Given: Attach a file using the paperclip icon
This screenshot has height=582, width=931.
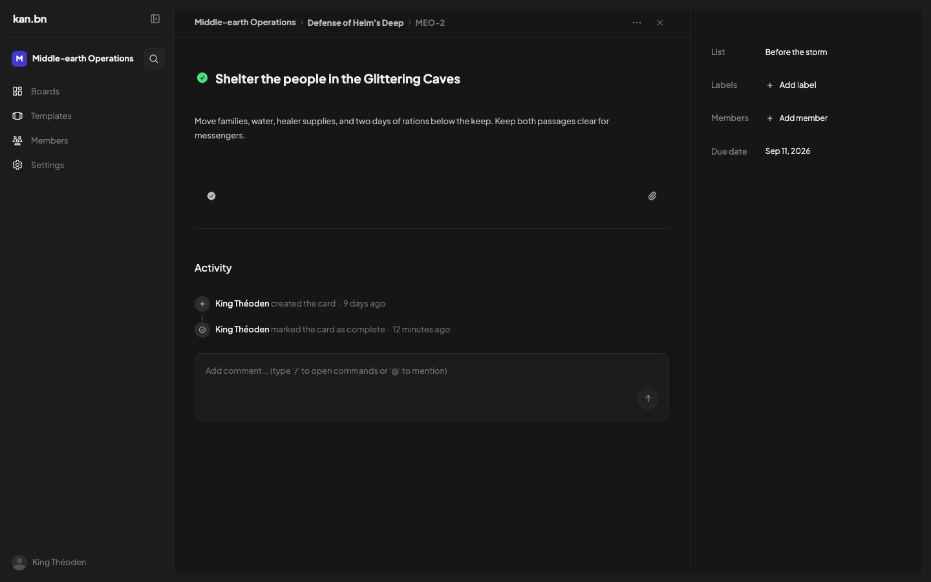Looking at the screenshot, I should tap(652, 196).
